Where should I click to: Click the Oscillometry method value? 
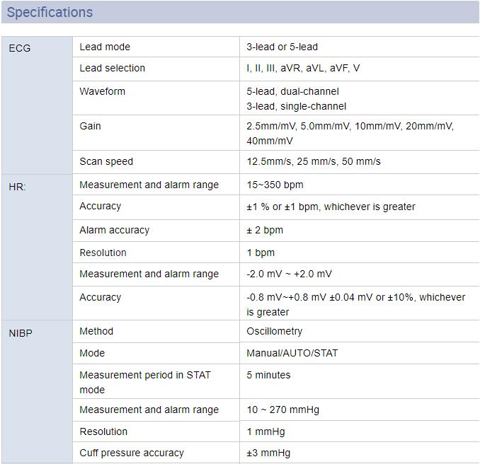pos(274,331)
